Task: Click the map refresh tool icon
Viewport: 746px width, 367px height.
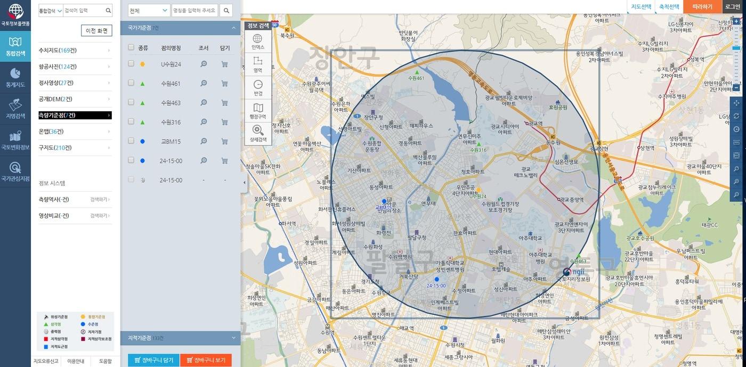Action: (736, 116)
